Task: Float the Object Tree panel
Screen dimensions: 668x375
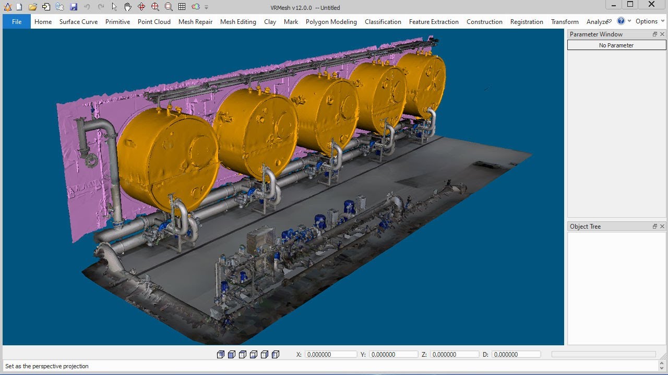Action: tap(654, 227)
